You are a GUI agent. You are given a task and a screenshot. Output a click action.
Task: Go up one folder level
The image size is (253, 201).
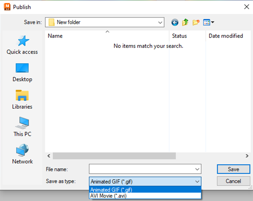click(x=185, y=22)
